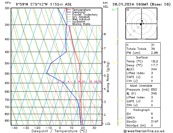Click the 300 hPa pressure label

pyautogui.click(x=8, y=8)
